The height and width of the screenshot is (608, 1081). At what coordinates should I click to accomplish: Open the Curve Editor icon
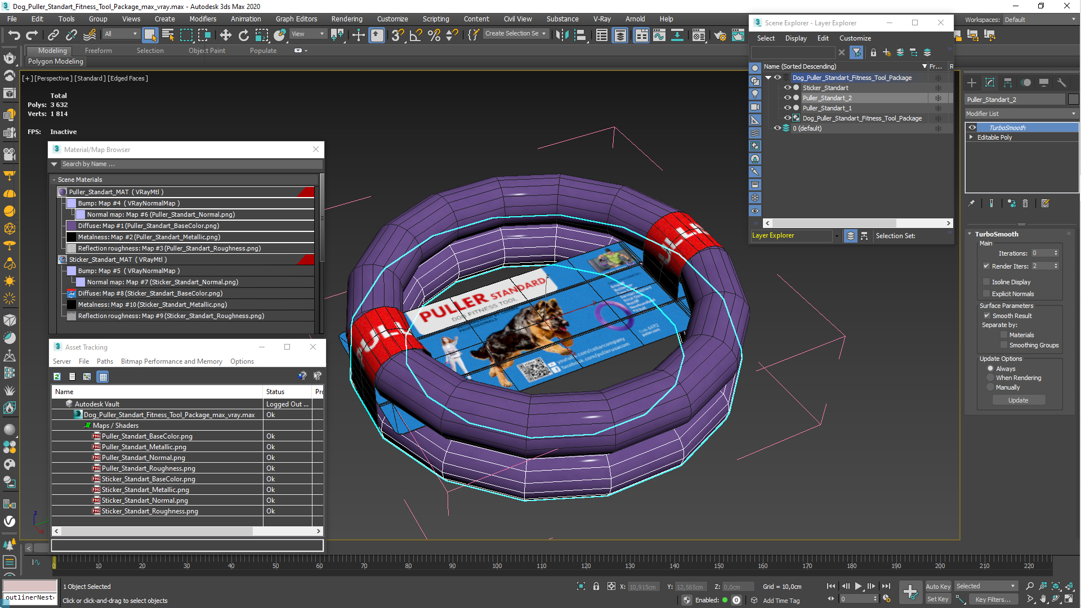click(x=659, y=35)
